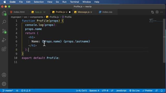Switch to the index.css tab
Screen dimensions: 166x93
click(x=107, y=12)
